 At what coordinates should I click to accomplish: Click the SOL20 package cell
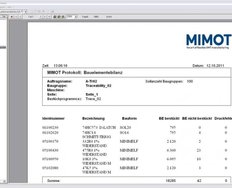point(125,127)
